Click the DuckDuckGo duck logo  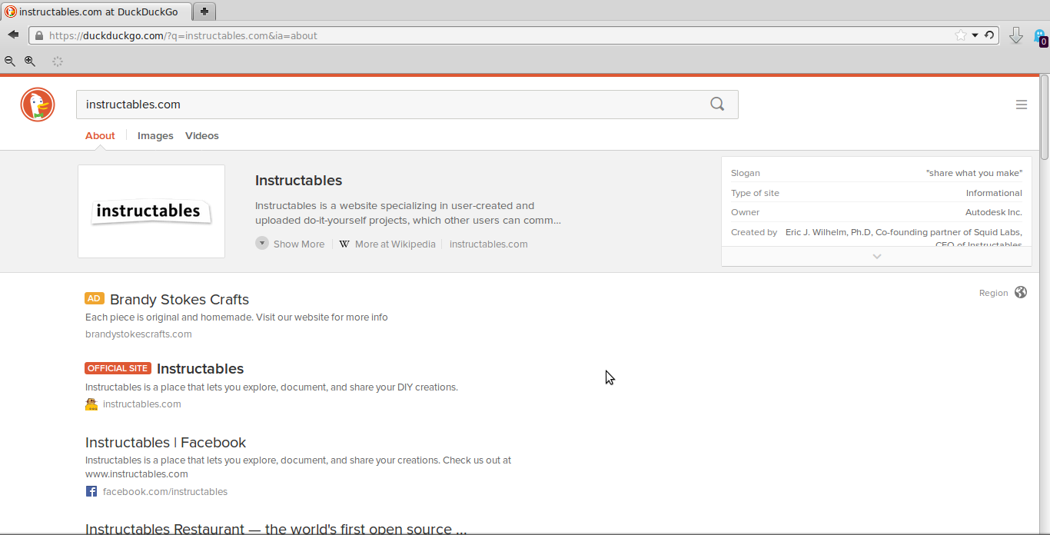[x=38, y=105]
